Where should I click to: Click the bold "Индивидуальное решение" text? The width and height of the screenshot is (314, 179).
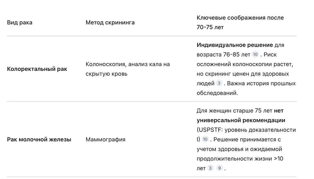(235, 45)
